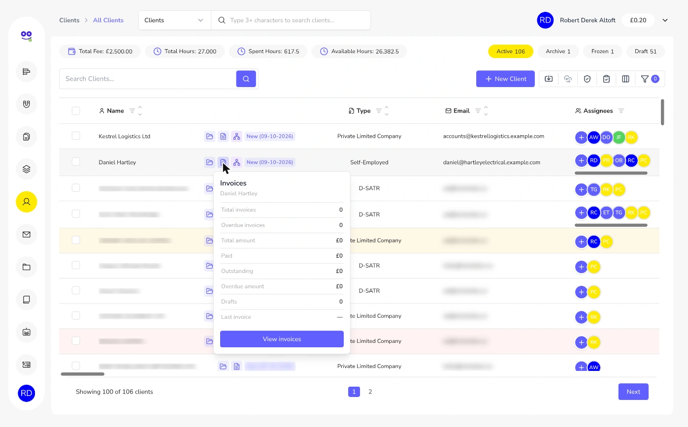The height and width of the screenshot is (427, 688).
Task: Click the New Client button
Action: (x=505, y=79)
